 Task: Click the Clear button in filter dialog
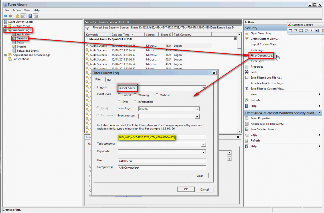pos(200,176)
